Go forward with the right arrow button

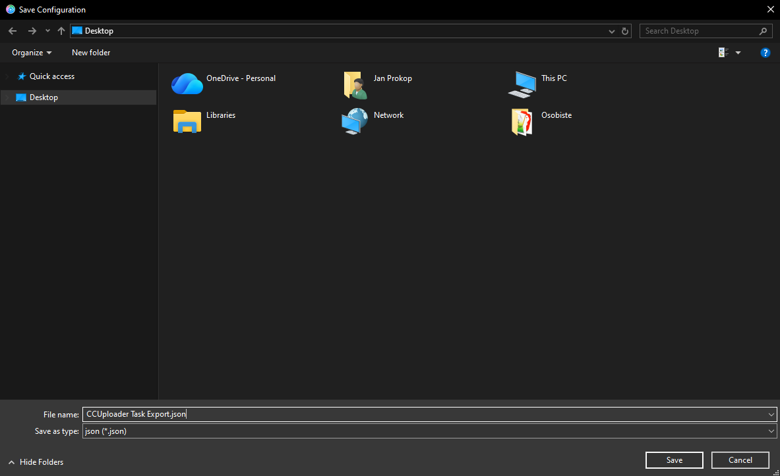pyautogui.click(x=32, y=31)
